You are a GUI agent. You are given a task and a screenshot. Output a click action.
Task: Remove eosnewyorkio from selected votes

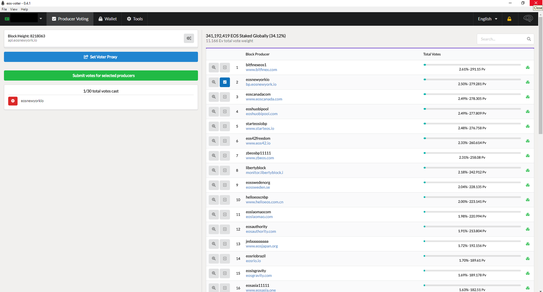coord(13,101)
